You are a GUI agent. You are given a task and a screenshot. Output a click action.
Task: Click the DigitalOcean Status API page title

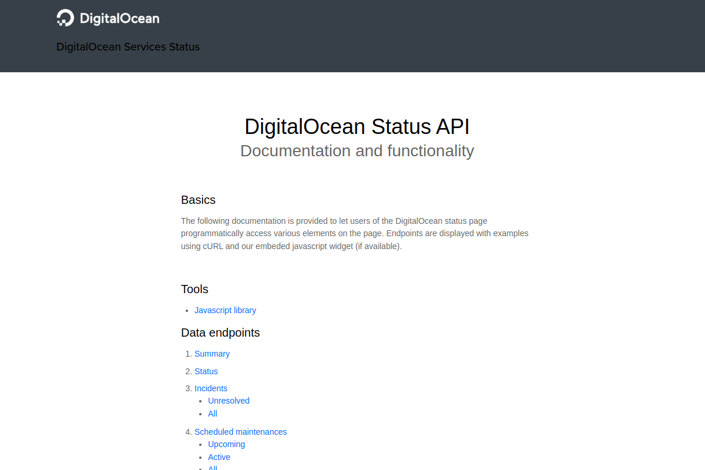pyautogui.click(x=357, y=127)
